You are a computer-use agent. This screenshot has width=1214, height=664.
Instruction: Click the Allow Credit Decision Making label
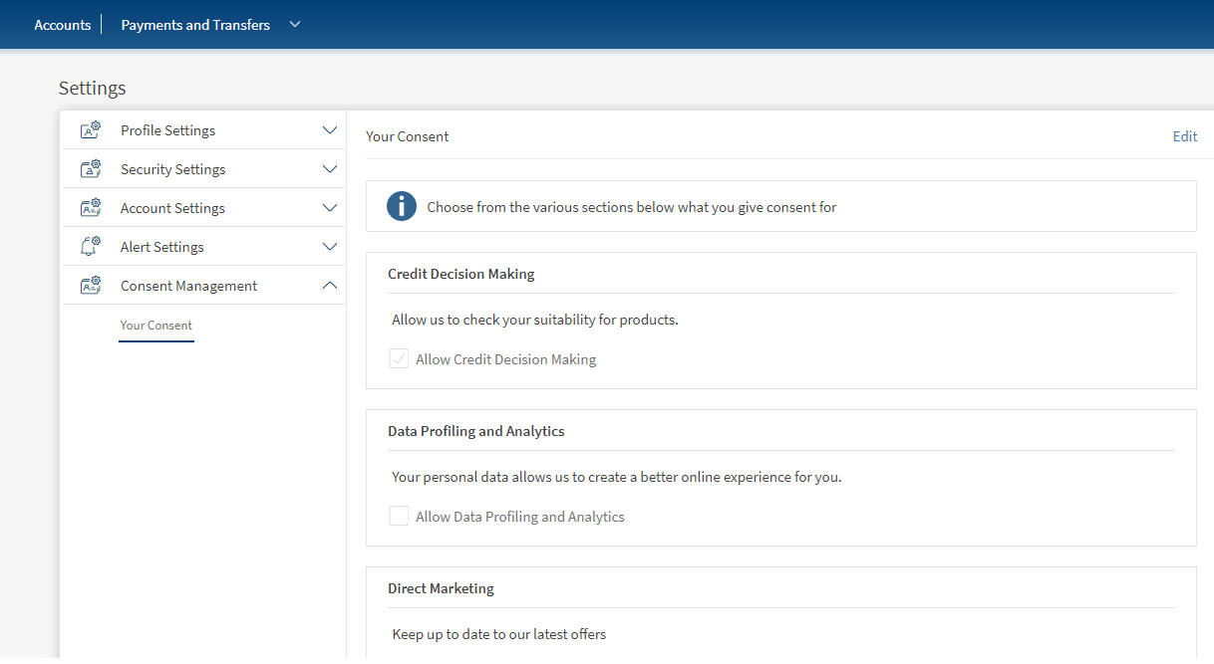pos(505,359)
